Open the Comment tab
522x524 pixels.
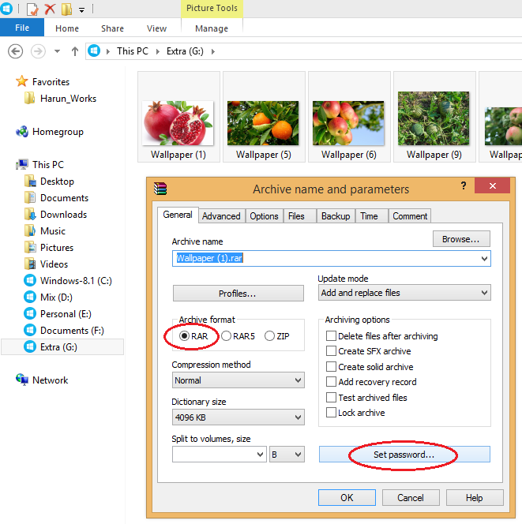[410, 216]
